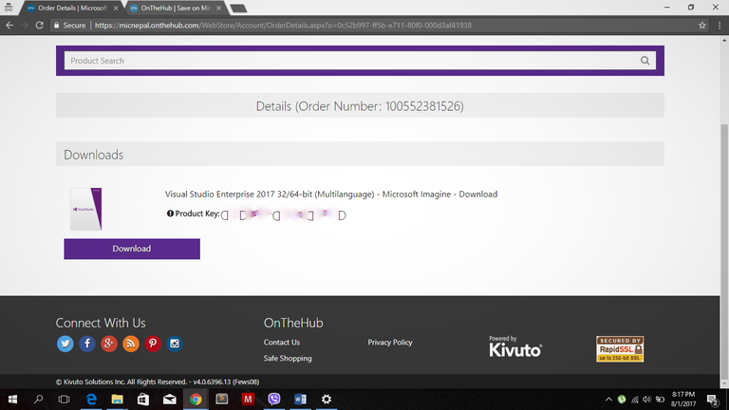Click the RapidSSL secured badge

(620, 348)
